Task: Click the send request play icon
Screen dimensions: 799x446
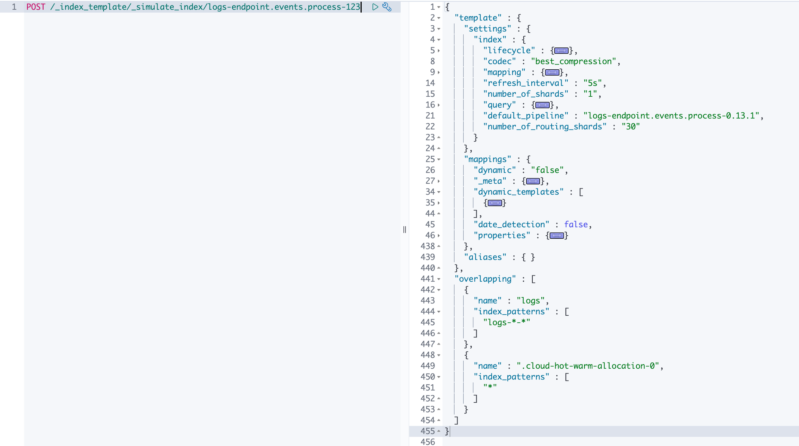Action: [375, 7]
